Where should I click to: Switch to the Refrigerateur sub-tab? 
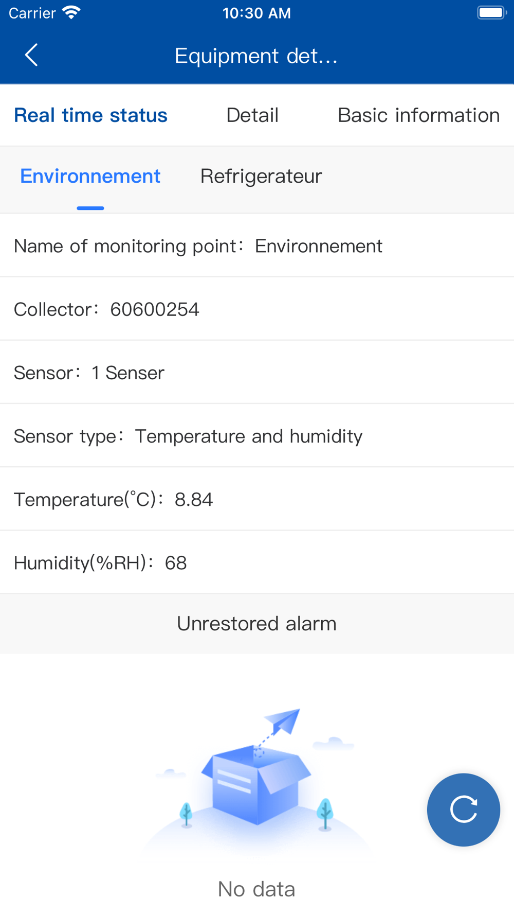261,177
